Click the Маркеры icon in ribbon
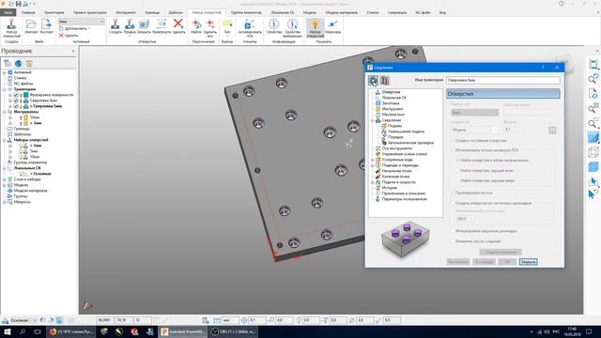 pos(332,24)
